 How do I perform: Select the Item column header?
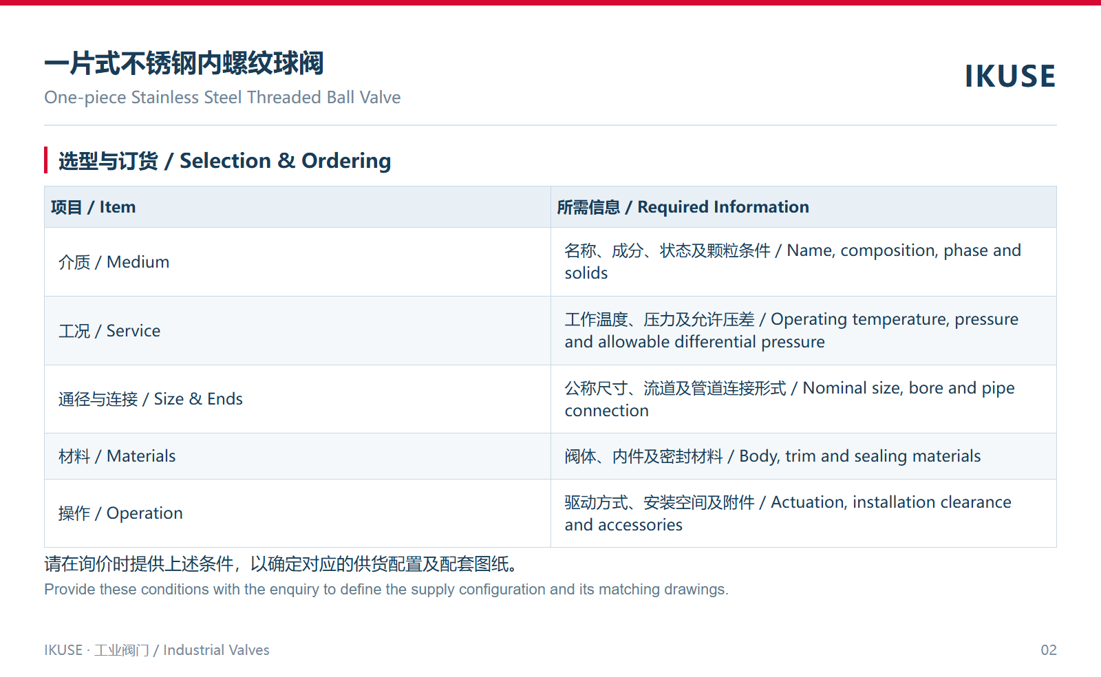(x=297, y=207)
